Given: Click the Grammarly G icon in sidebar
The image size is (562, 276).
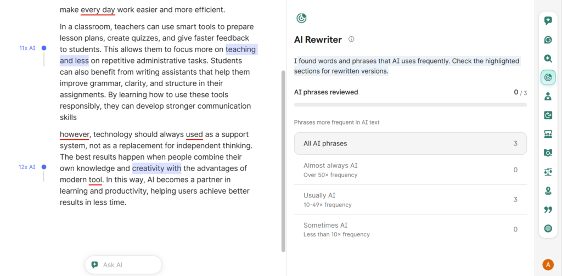Looking at the screenshot, I should 548,40.
